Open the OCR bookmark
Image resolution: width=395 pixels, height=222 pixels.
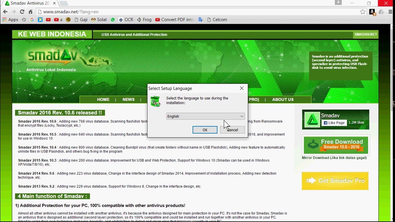126,19
